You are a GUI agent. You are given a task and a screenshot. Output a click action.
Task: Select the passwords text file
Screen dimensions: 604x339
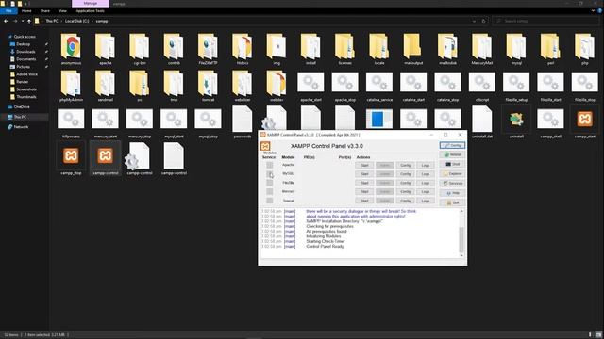point(243,122)
